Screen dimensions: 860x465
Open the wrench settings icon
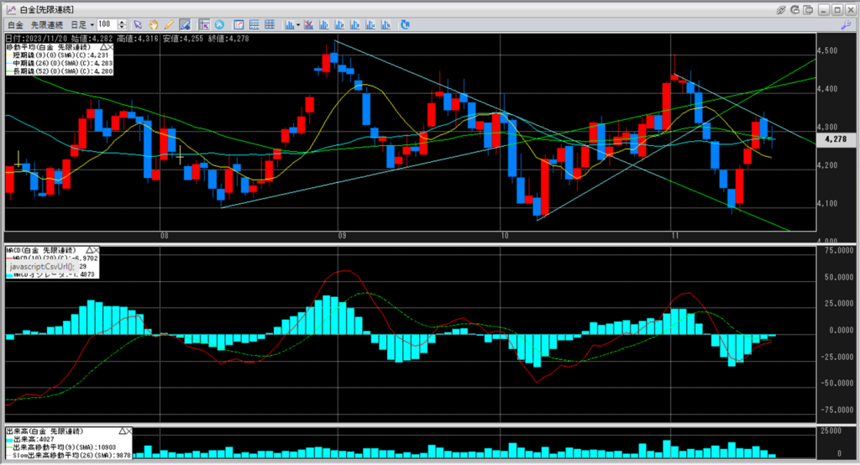pyautogui.click(x=847, y=24)
